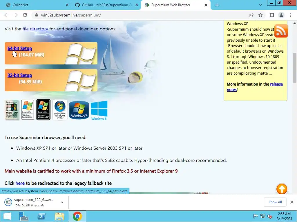Switch to the GitHub win32ss/supermium tab

tap(107, 5)
